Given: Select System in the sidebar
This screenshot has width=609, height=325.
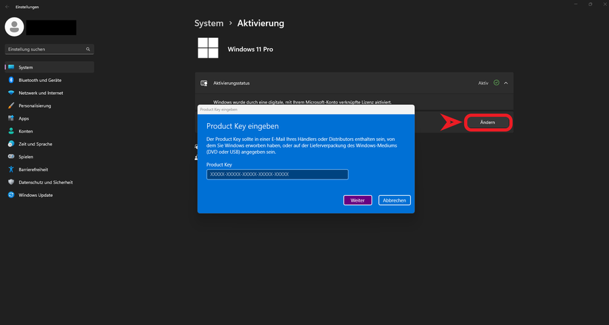Looking at the screenshot, I should coord(49,67).
